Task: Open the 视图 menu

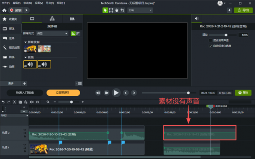Action: tap(39, 3)
